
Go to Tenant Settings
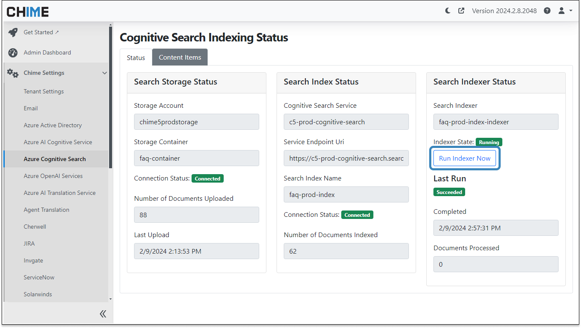(x=44, y=91)
